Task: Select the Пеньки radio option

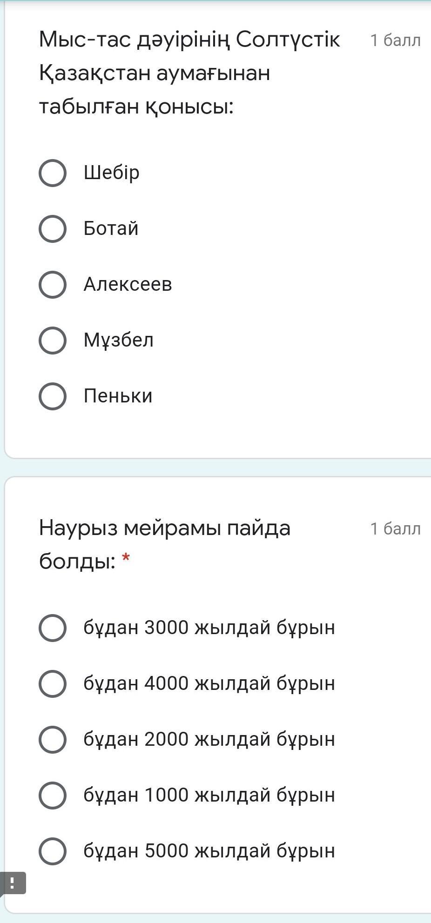Action: (x=52, y=396)
